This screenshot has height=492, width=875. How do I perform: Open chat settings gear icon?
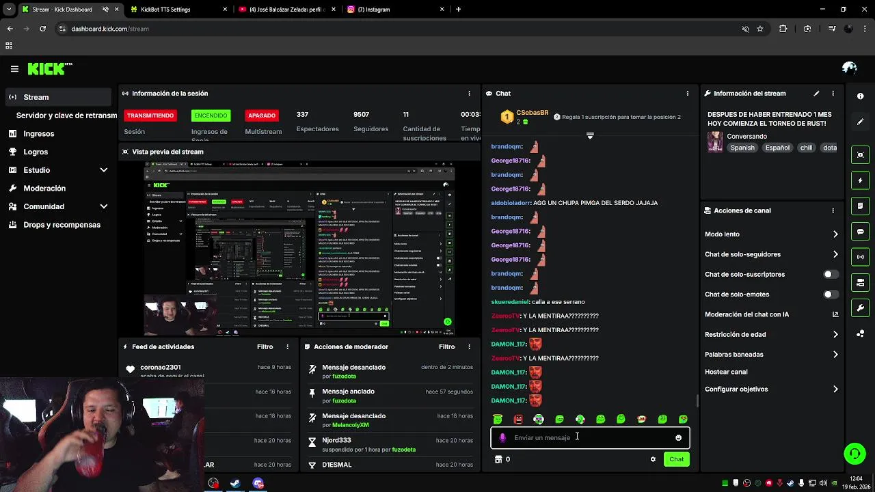click(x=653, y=459)
